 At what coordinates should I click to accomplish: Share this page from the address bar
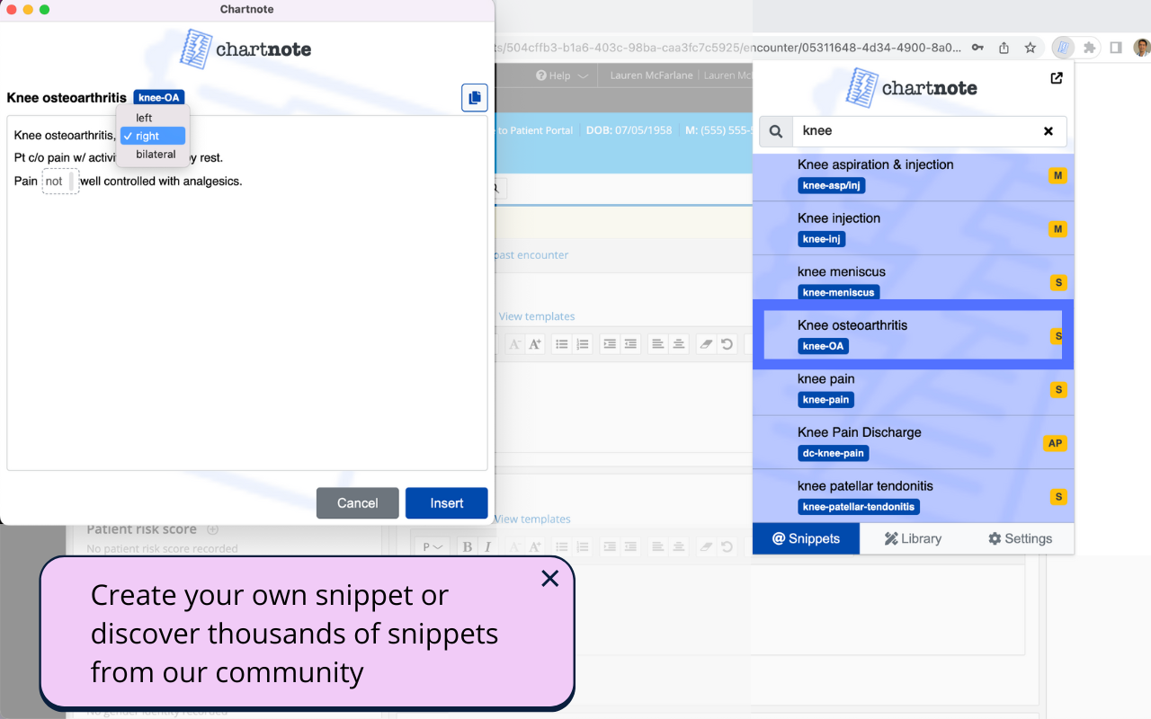pyautogui.click(x=1004, y=48)
